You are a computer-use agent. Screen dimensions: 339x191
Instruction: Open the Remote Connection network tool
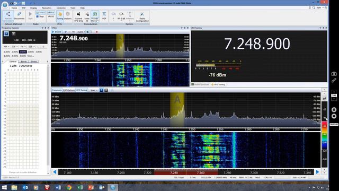click(x=8, y=16)
